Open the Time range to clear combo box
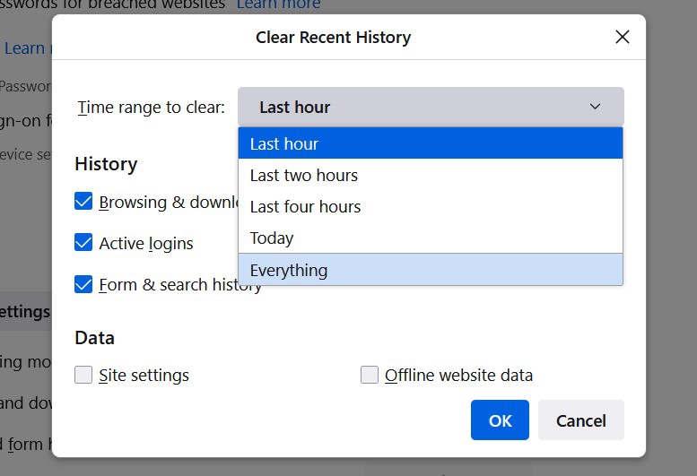 [430, 107]
